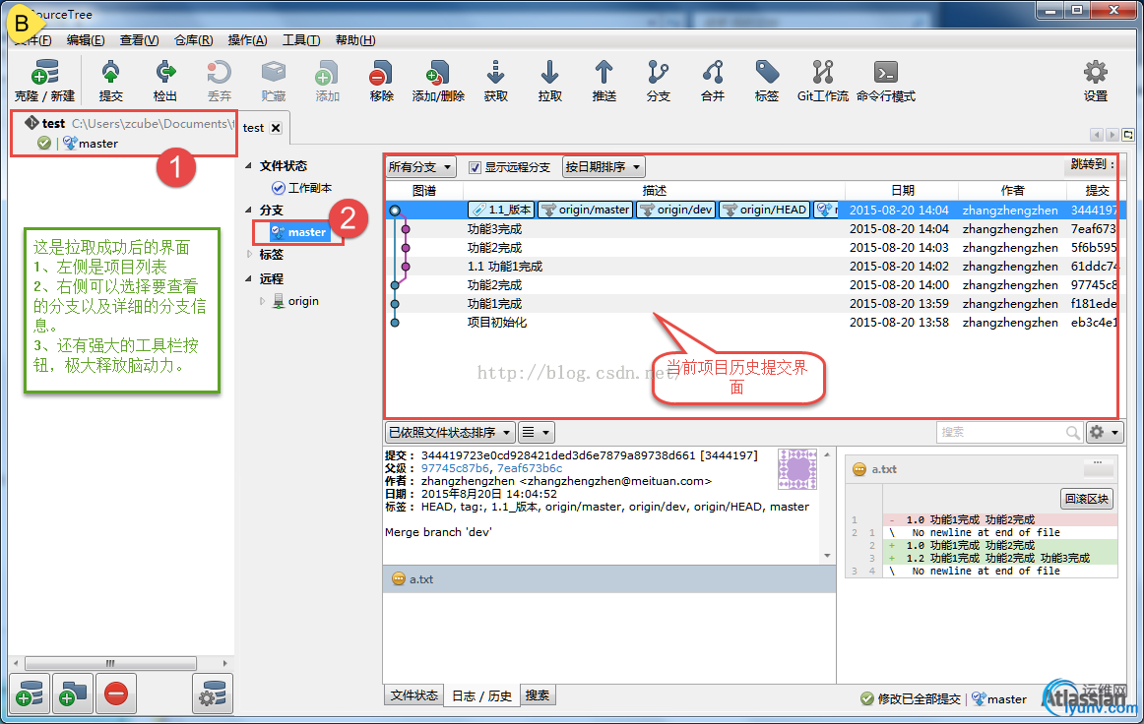Click the a.txt file status icon in file list
The height and width of the screenshot is (724, 1144).
coord(399,579)
